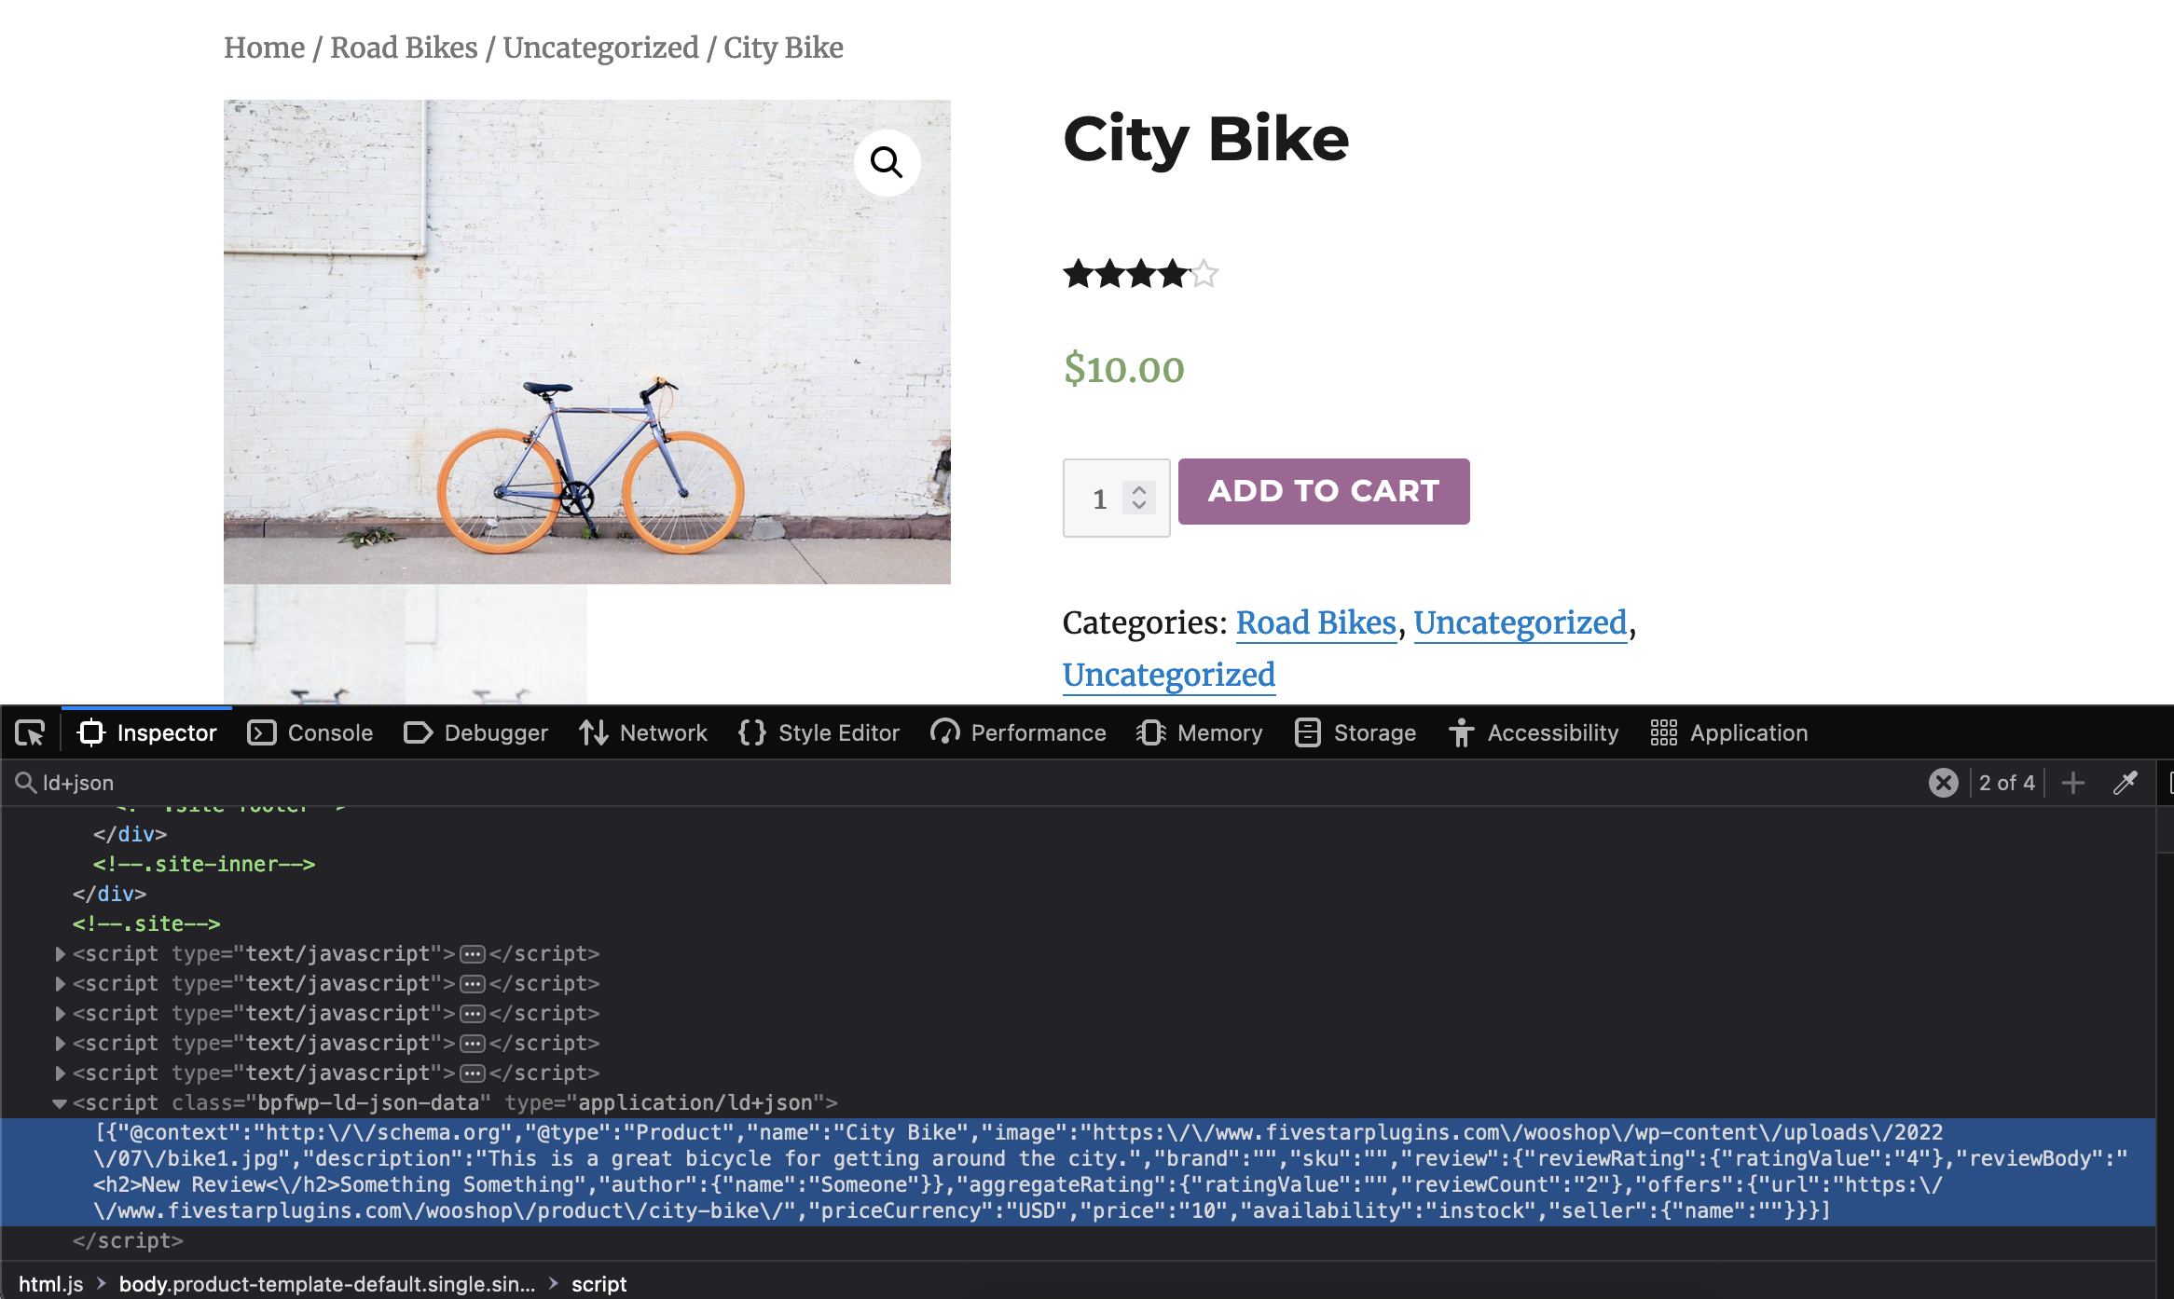Click the element picker icon in devtools
Viewport: 2174px width, 1299px height.
point(30,733)
